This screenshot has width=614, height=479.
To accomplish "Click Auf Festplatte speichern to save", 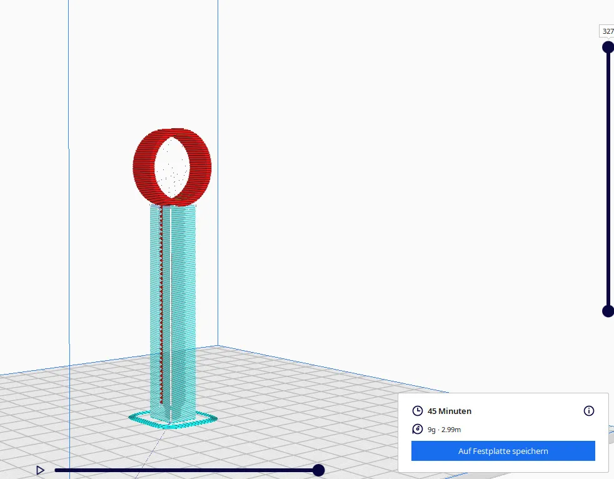I will click(x=503, y=451).
